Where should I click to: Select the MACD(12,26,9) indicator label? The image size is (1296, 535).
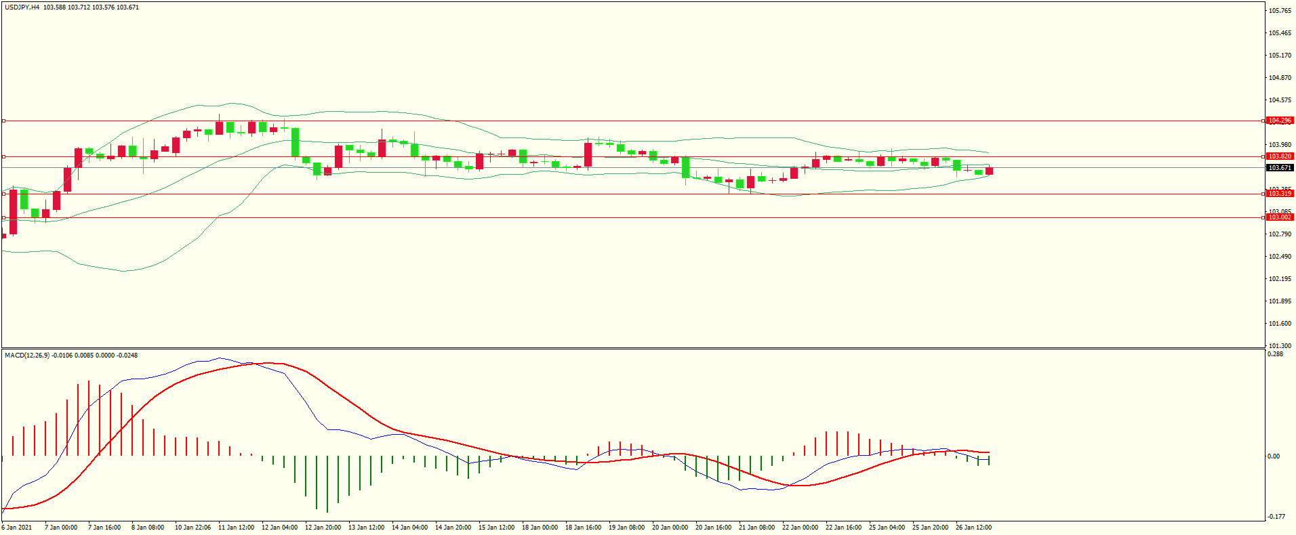click(x=27, y=356)
